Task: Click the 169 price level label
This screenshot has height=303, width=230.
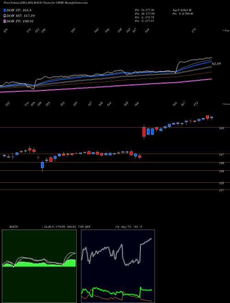Action: (x=222, y=128)
